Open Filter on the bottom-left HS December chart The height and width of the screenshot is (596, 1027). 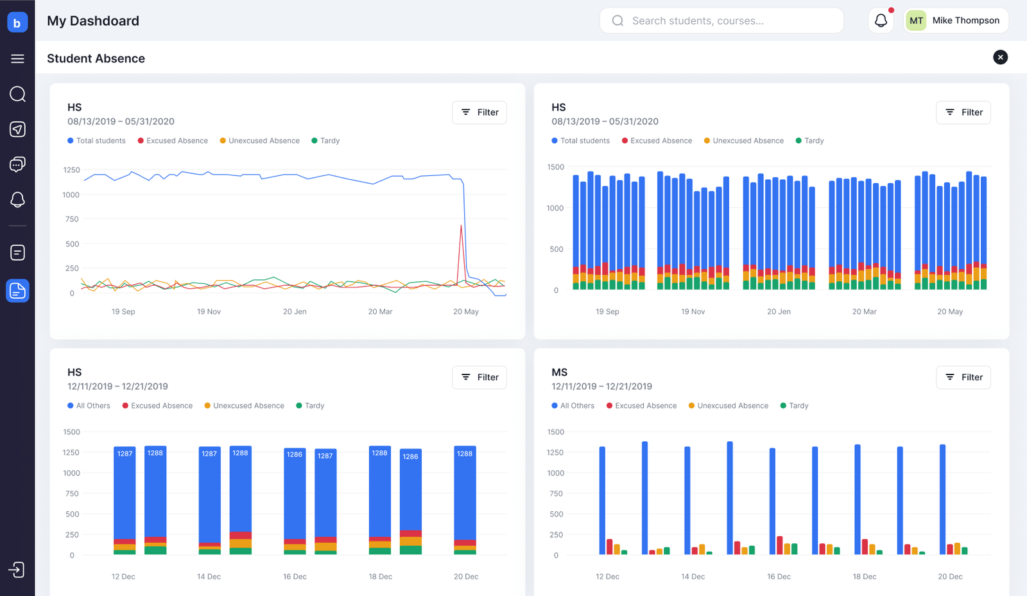[x=479, y=378]
